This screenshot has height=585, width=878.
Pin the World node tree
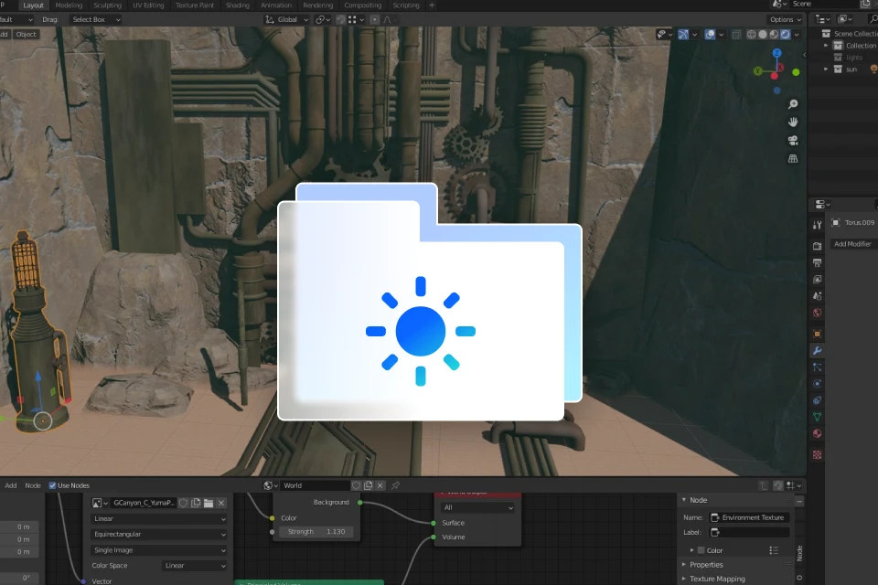click(x=395, y=485)
